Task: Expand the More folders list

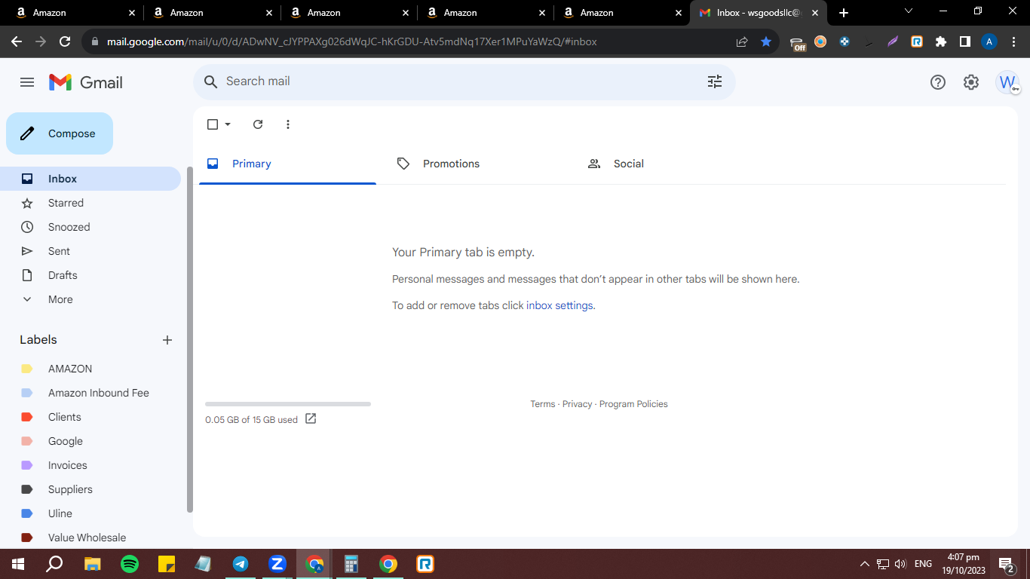Action: [x=90, y=299]
